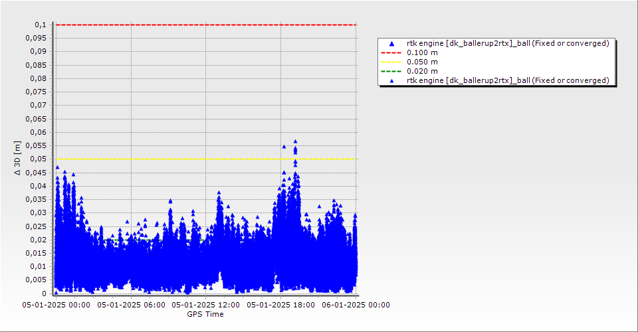Image resolution: width=638 pixels, height=332 pixels.
Task: Click the "0.020 m" legend label
Action: [422, 72]
